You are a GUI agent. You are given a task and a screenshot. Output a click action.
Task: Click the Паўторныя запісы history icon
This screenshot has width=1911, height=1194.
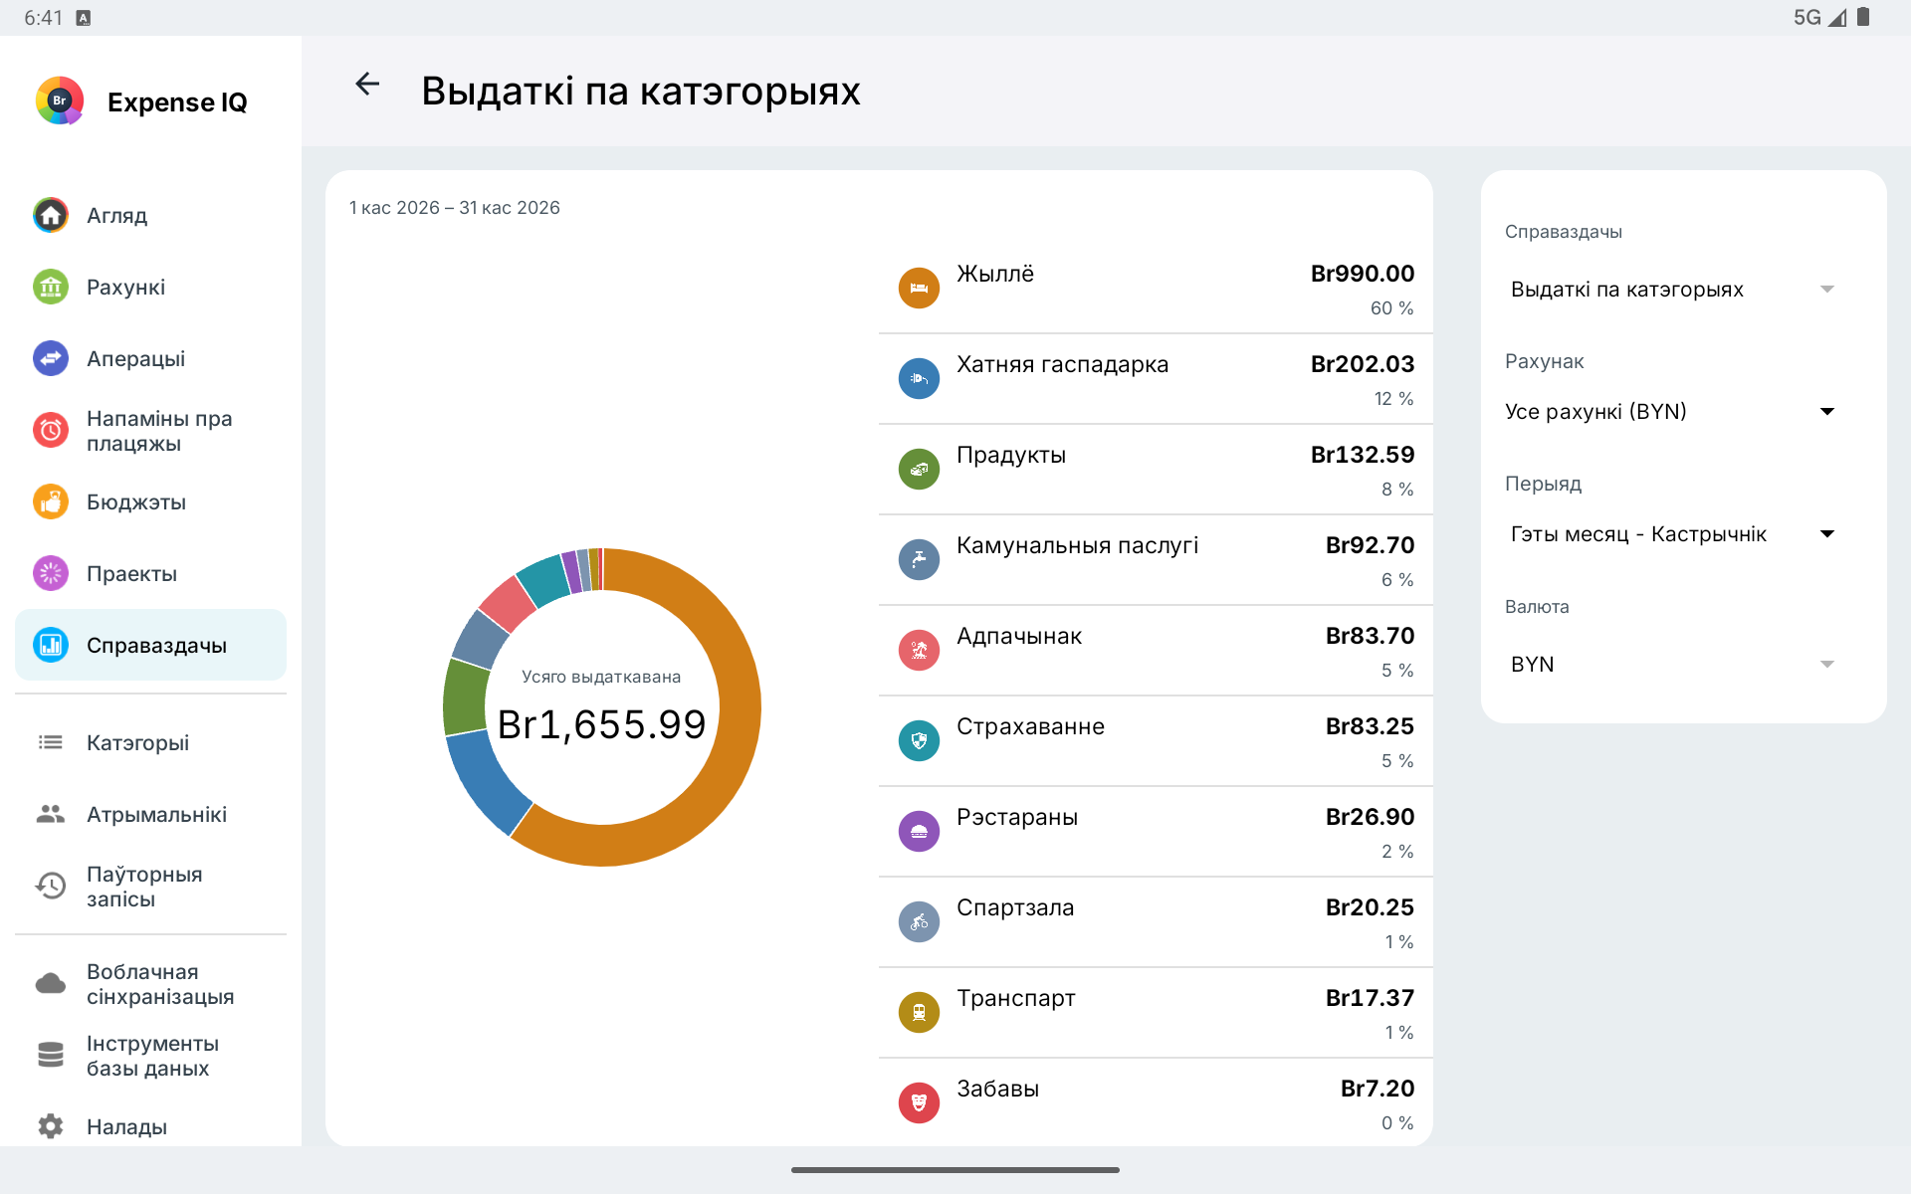(51, 886)
